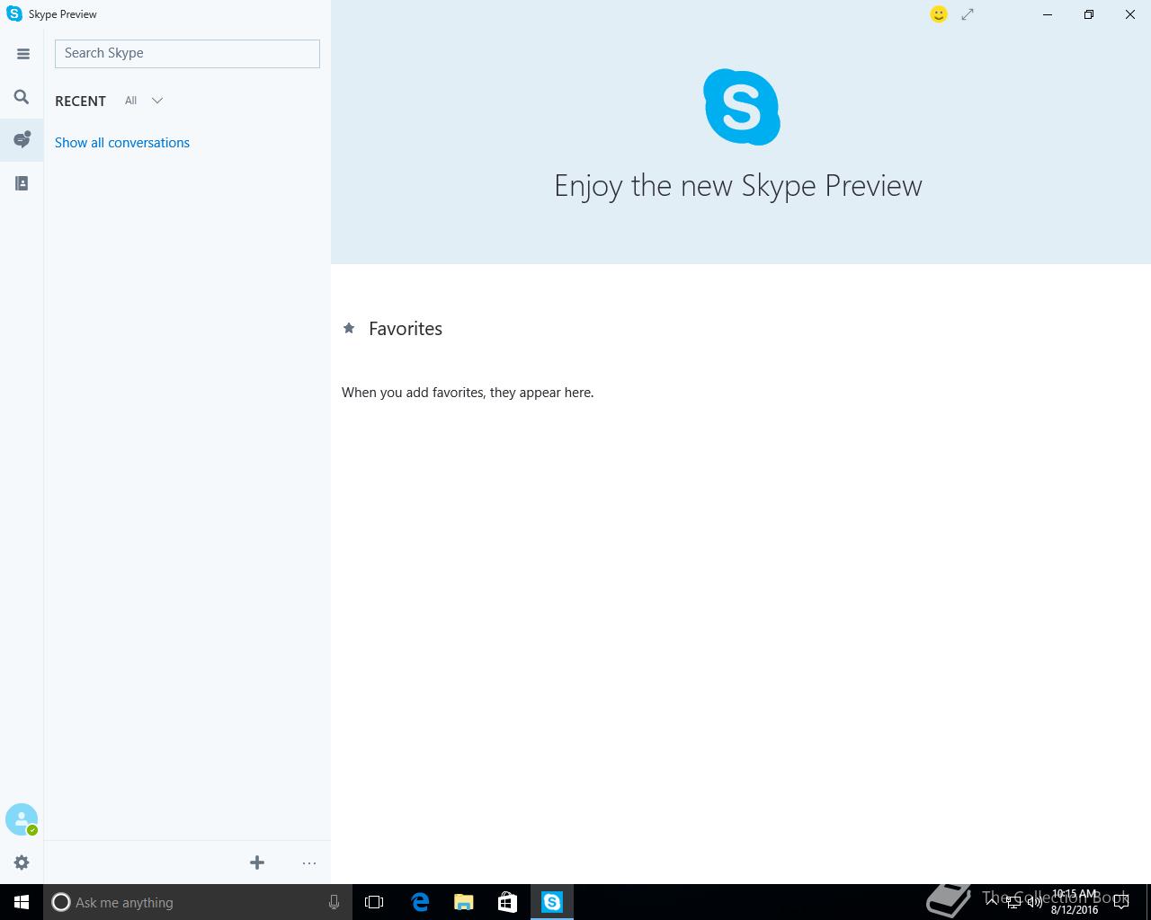Click 'Enjoy the new Skype Preview' heading
1151x920 pixels.
coord(738,186)
